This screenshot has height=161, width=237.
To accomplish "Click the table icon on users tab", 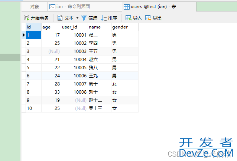I will pyautogui.click(x=127, y=7).
